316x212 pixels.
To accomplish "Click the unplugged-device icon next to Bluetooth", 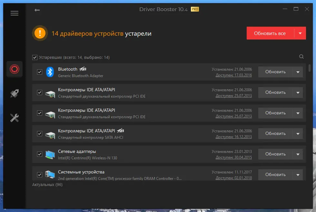I will pos(83,69).
